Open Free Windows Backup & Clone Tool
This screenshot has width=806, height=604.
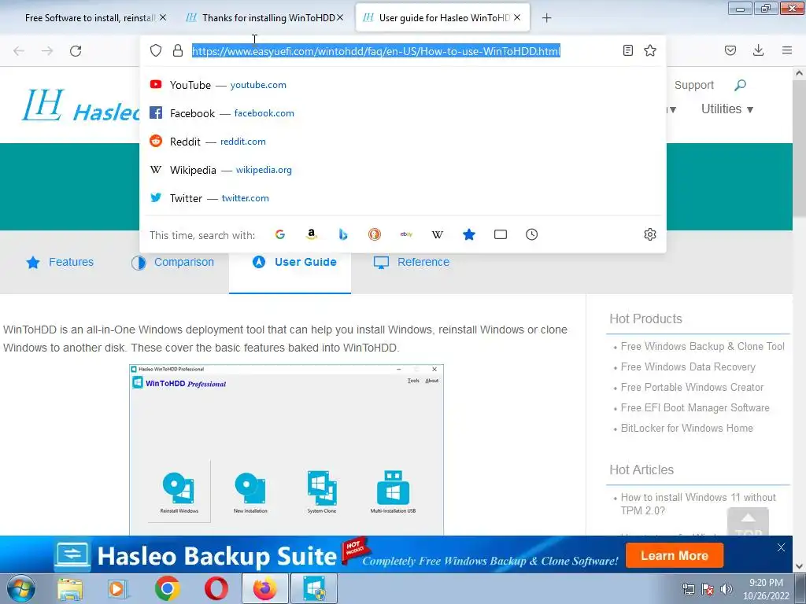click(x=702, y=347)
